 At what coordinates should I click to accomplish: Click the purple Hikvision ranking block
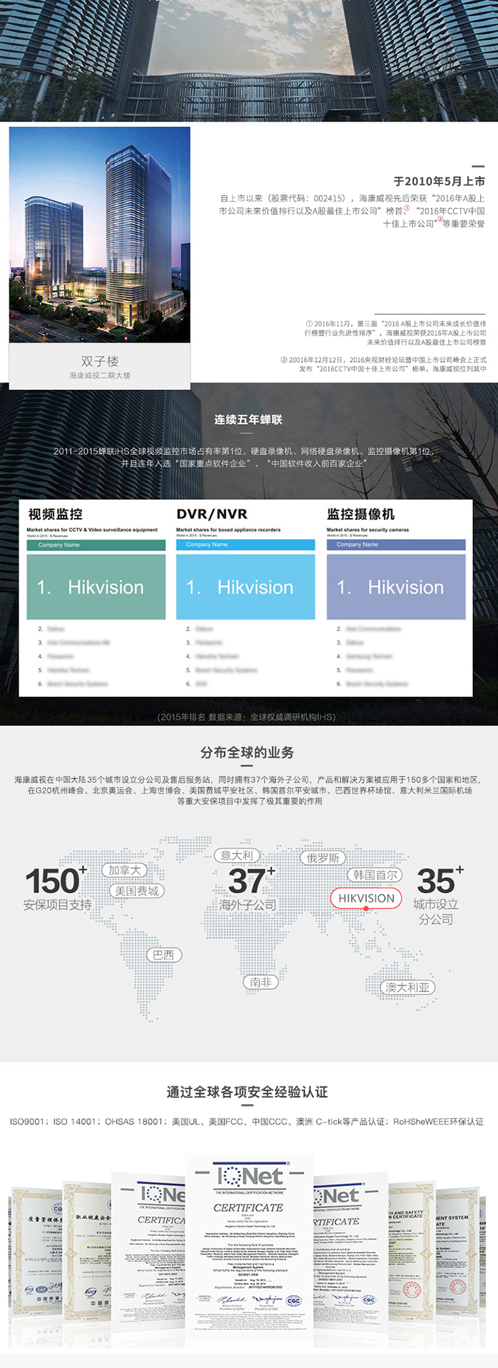[396, 587]
